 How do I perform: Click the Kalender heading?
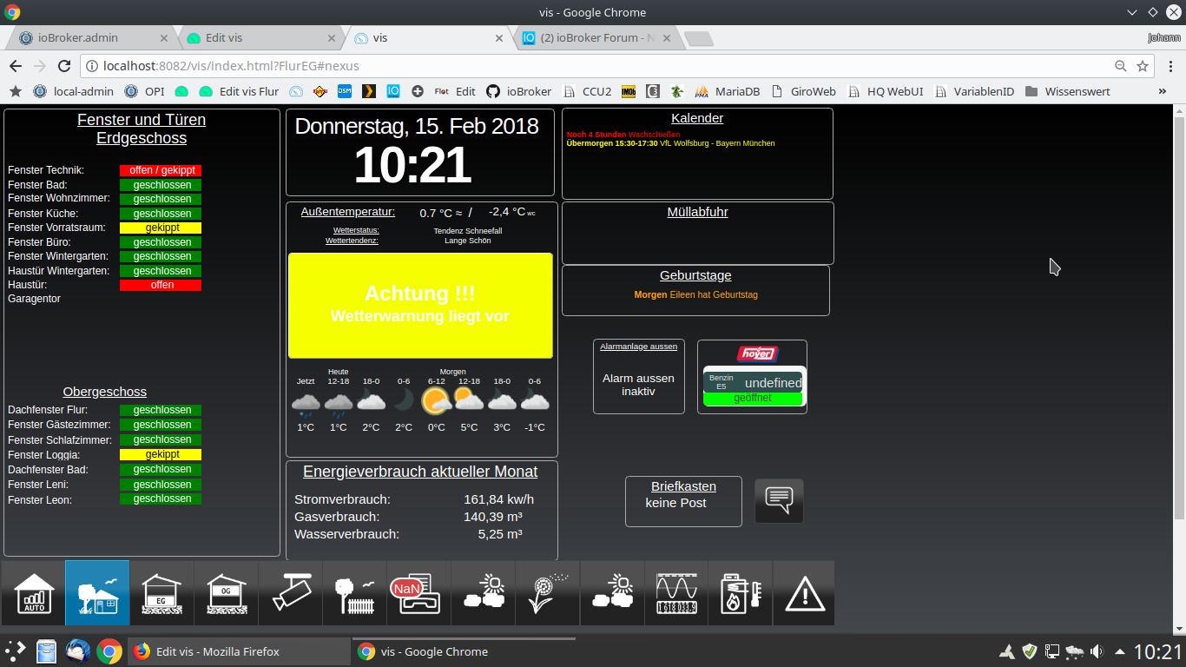click(697, 118)
